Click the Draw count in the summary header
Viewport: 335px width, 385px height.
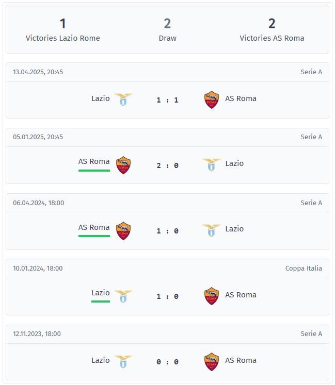click(167, 24)
